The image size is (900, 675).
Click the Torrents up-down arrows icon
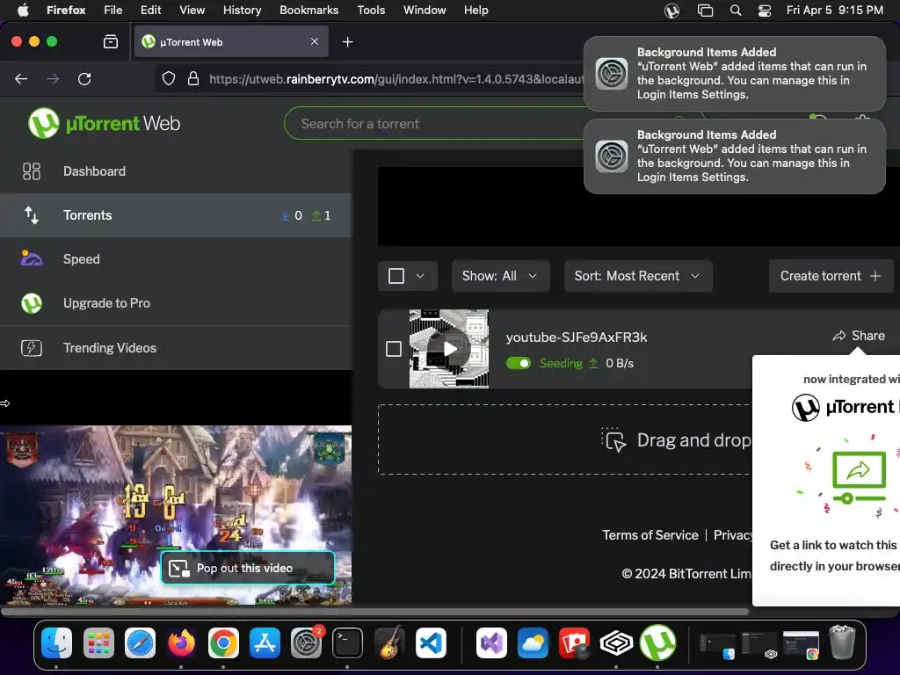click(32, 215)
